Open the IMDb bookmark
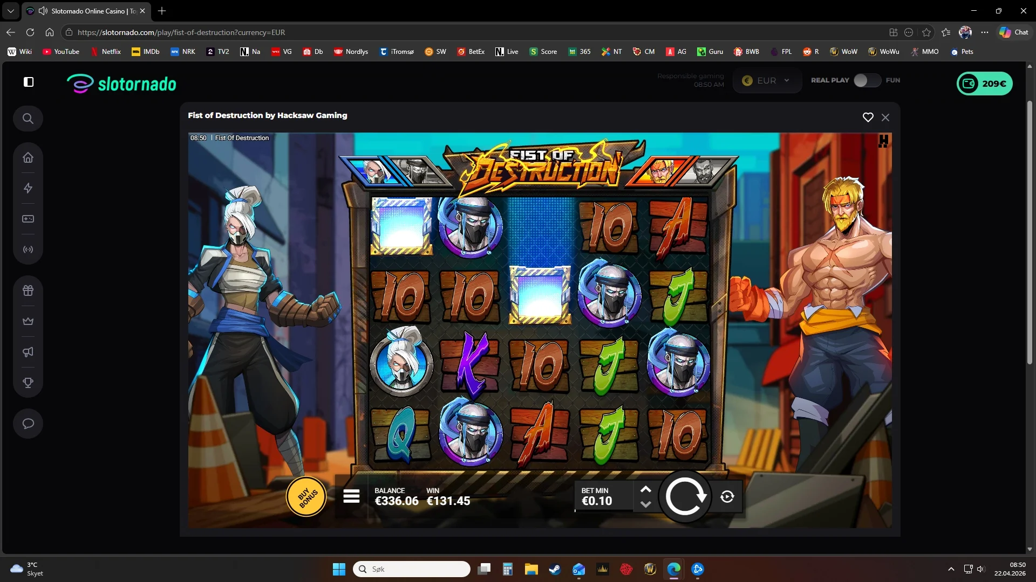Viewport: 1036px width, 582px height. point(146,52)
